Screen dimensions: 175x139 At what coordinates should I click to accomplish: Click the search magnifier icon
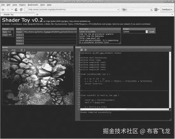tap(151, 10)
